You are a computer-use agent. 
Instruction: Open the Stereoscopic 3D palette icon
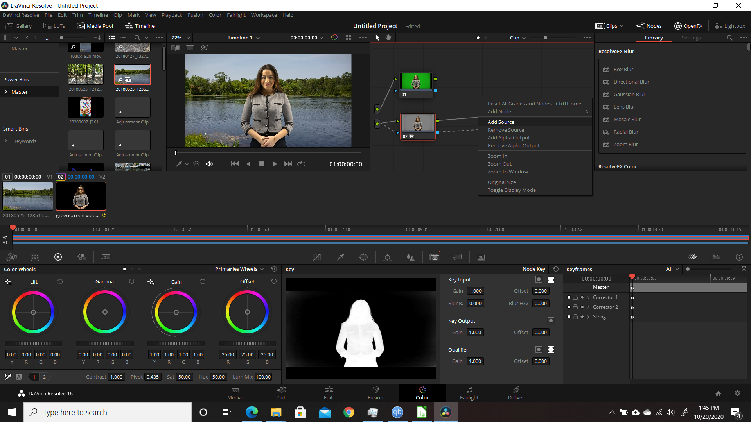[x=481, y=257]
